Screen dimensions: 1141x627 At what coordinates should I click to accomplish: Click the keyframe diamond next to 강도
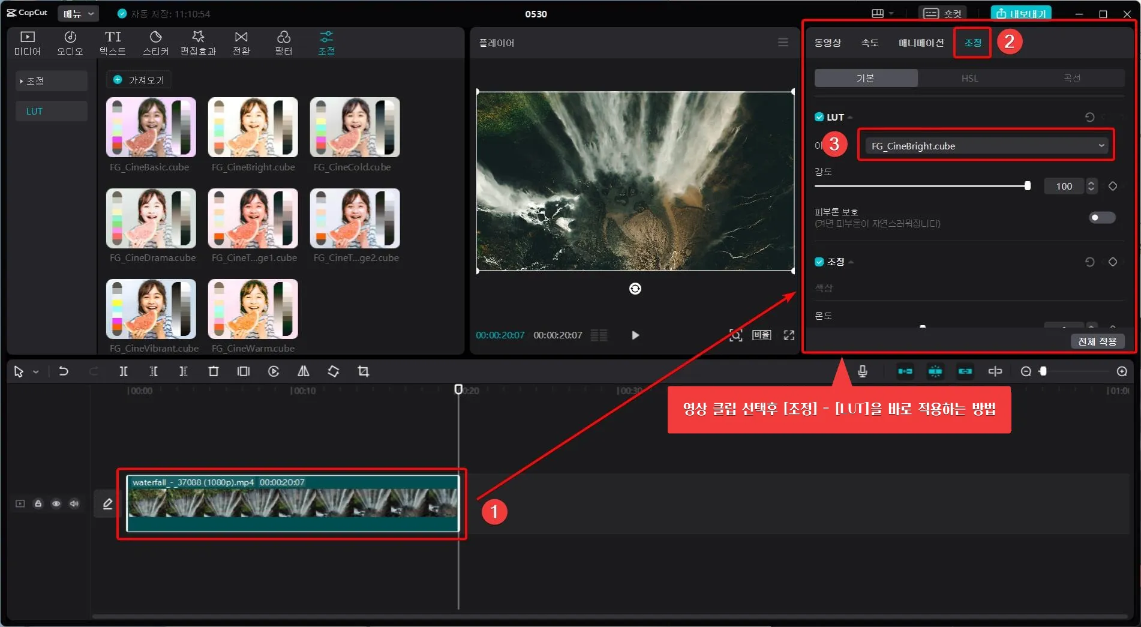pyautogui.click(x=1113, y=186)
